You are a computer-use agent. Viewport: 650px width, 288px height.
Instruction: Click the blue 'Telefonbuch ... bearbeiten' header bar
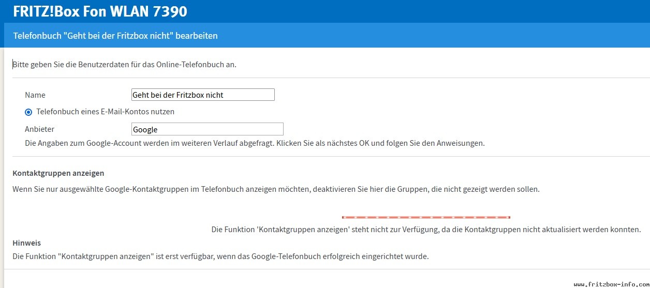coord(325,36)
